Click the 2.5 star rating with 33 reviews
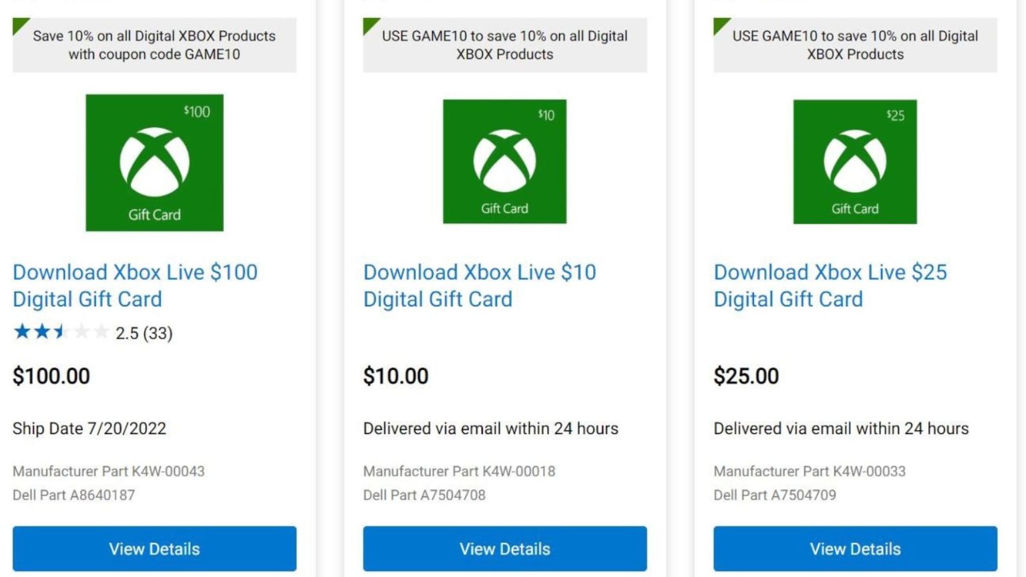Screen dimensions: 1026x577 [94, 331]
